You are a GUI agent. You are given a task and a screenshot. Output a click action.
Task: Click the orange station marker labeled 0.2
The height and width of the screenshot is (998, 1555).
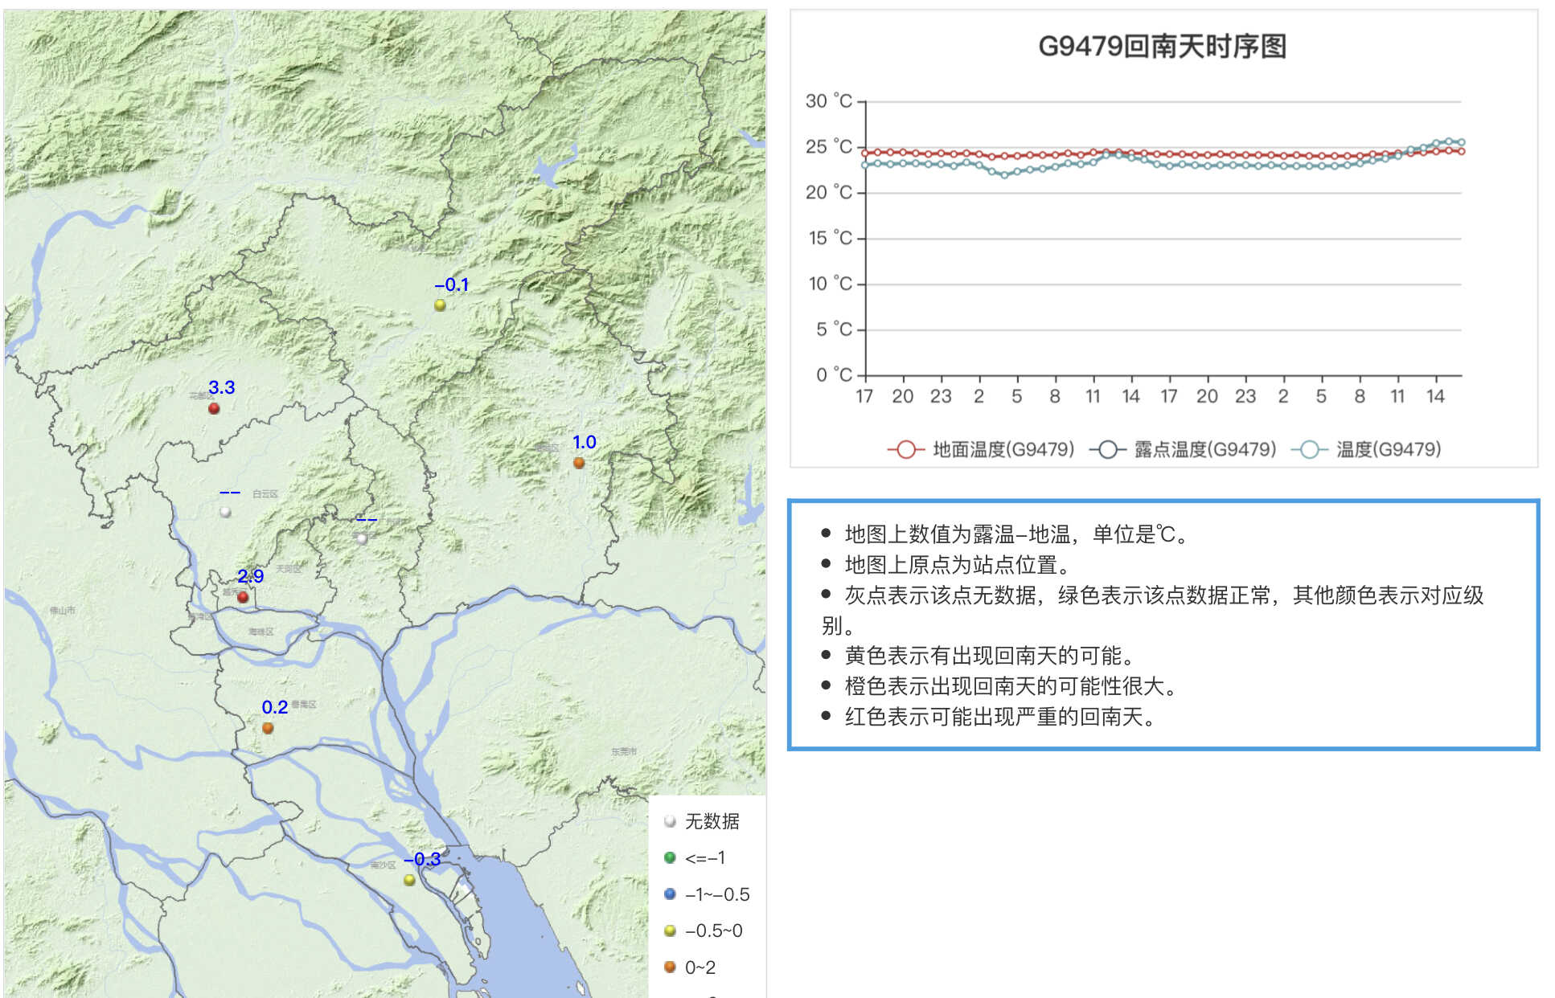pyautogui.click(x=268, y=728)
